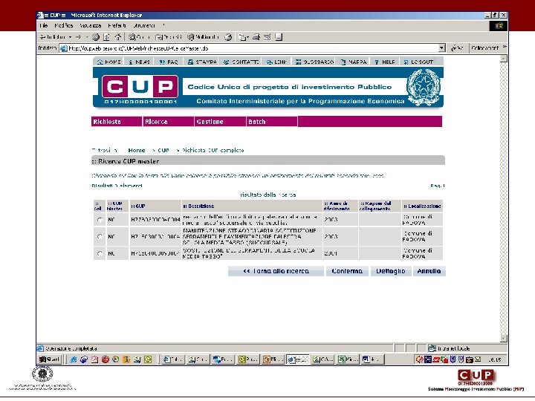Sort by Ragione del collegamento header
The image size is (535, 401).
375,206
